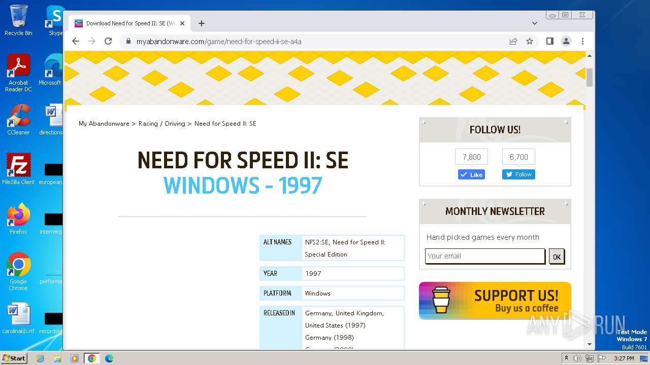Open Internet Explorer from the taskbar
The image size is (650, 365).
[40, 358]
